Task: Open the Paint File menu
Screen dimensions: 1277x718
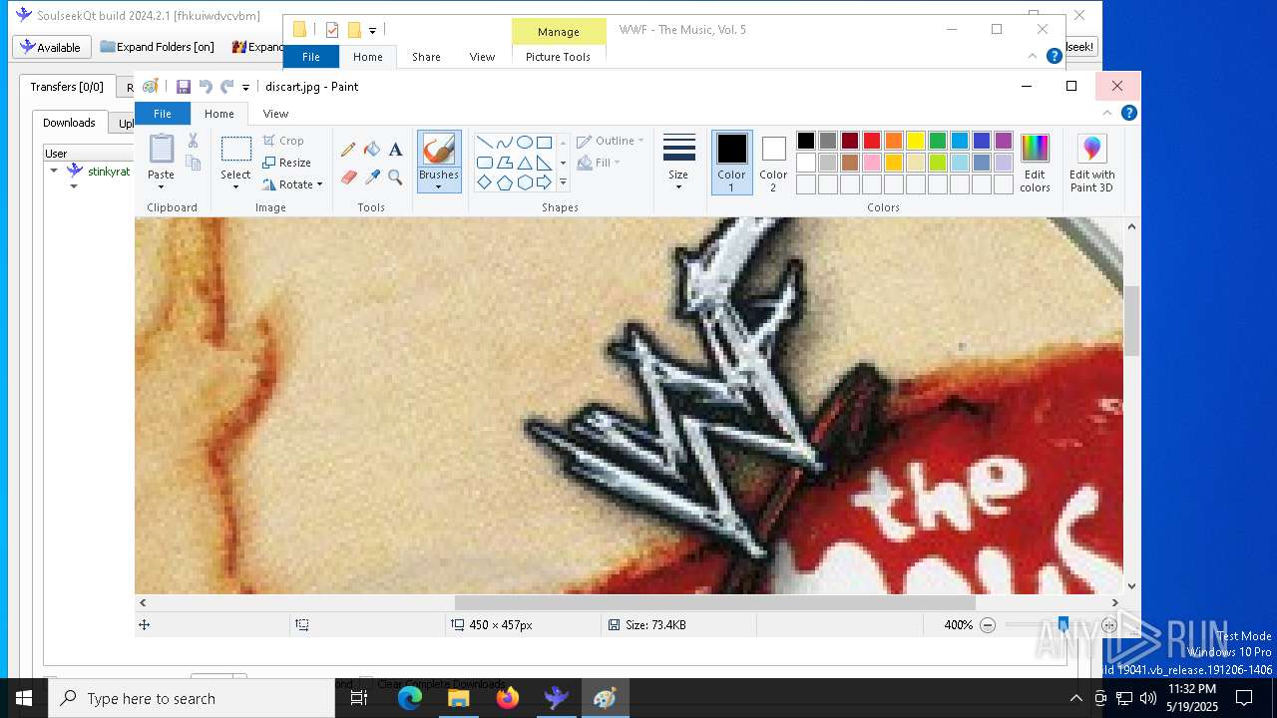Action: (162, 114)
